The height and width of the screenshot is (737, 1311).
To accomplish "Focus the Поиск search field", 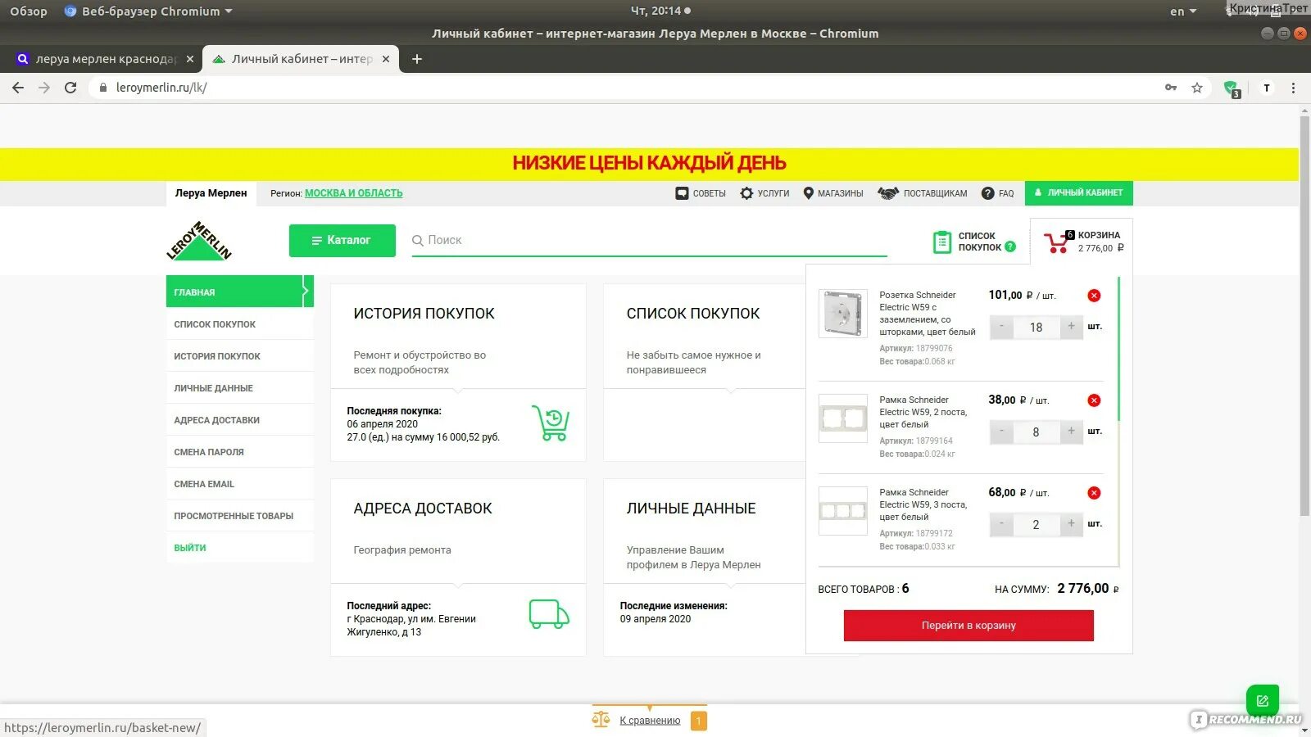I will (649, 240).
